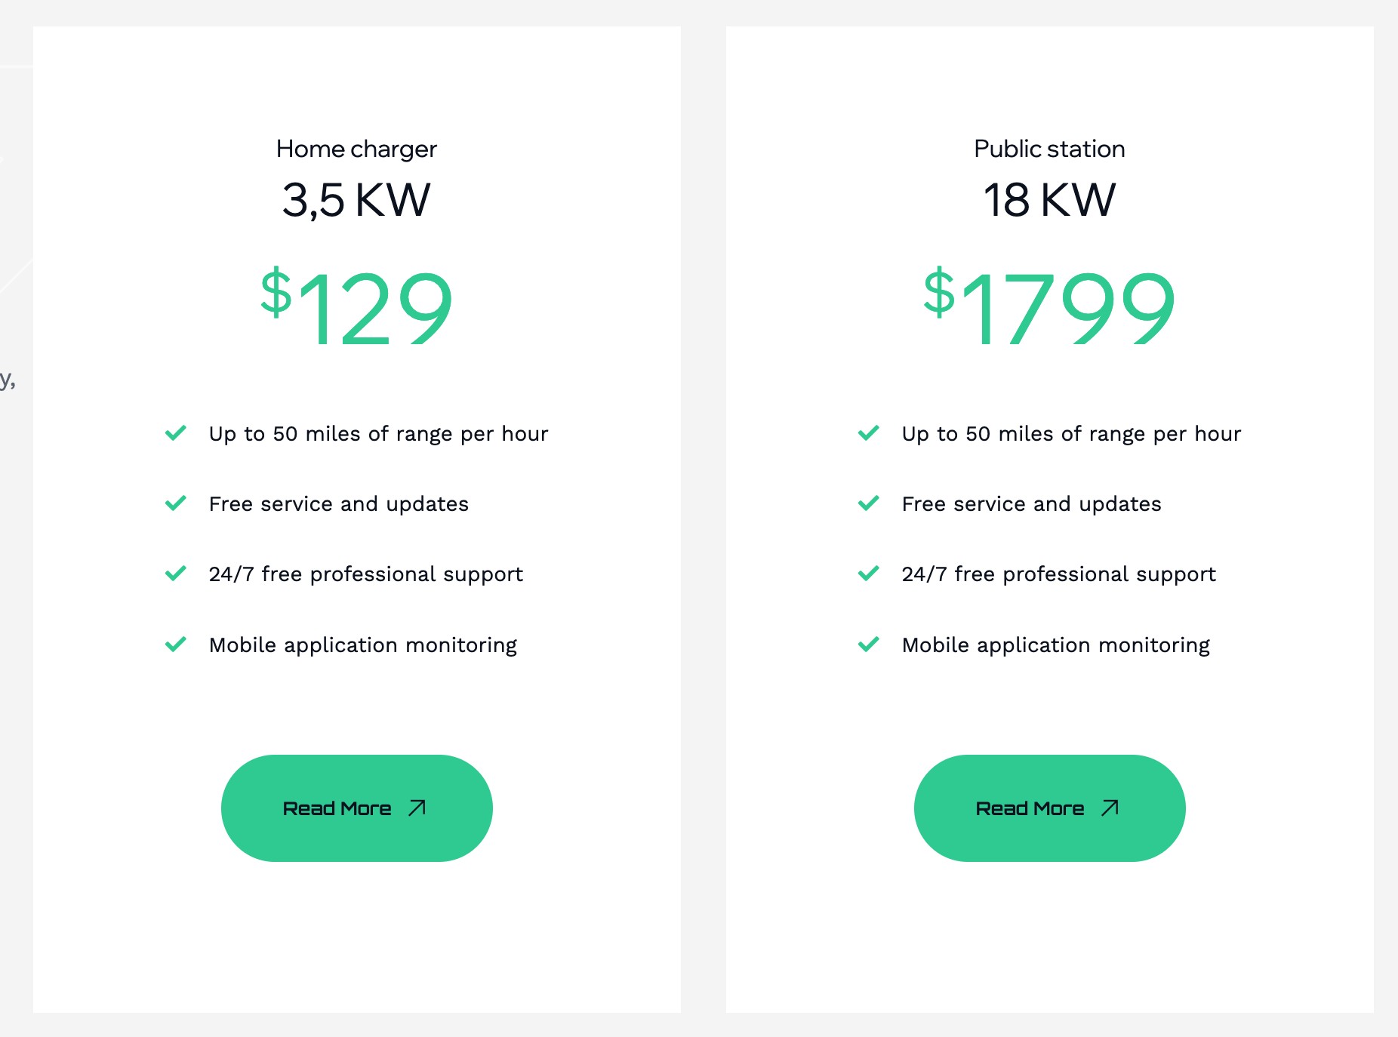The height and width of the screenshot is (1037, 1398).
Task: Click the checkmark beside Home charger 24/7 support
Action: click(176, 573)
